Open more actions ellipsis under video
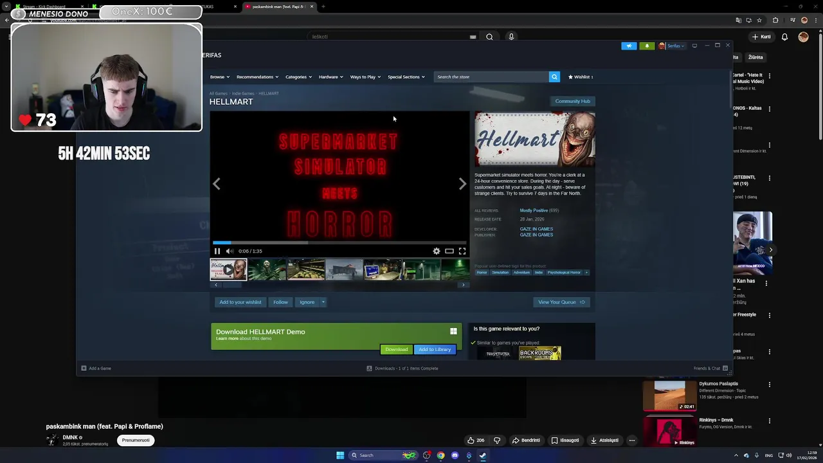This screenshot has height=463, width=823. pyautogui.click(x=632, y=440)
